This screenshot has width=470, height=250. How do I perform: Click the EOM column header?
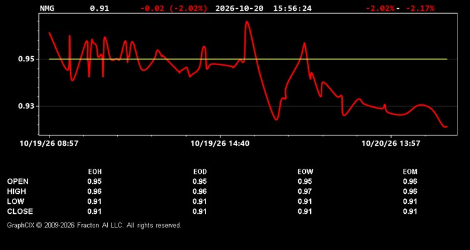click(x=410, y=172)
